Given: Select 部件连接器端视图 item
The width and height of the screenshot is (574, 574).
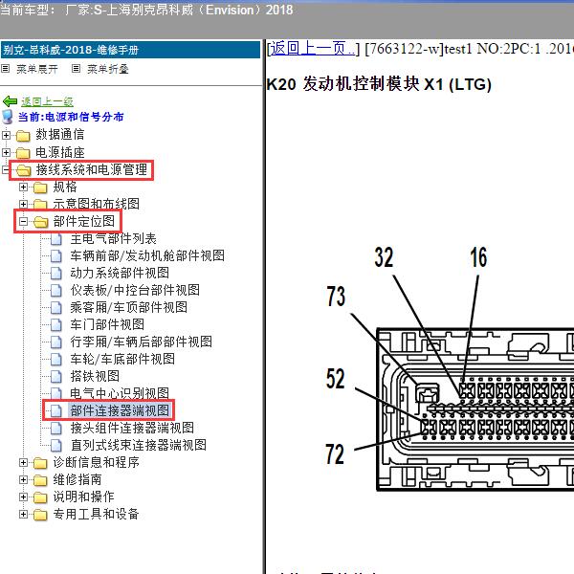Looking at the screenshot, I should coord(120,410).
